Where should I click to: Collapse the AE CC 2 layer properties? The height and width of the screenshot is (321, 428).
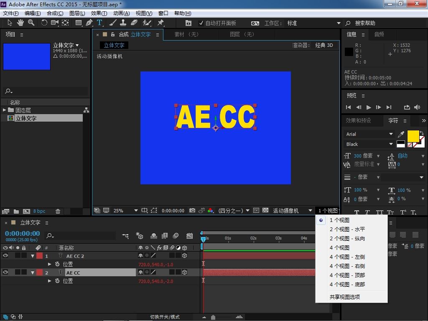point(33,256)
